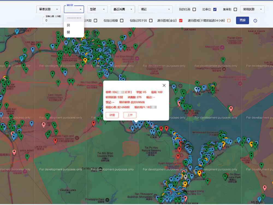The image size is (273, 205).
Task: Click the 消費額: 275 text in popup
Action: [134, 97]
